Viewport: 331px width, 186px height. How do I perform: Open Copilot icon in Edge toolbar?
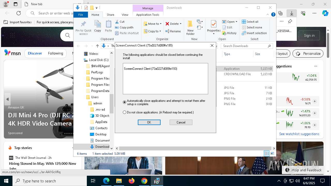325,13
